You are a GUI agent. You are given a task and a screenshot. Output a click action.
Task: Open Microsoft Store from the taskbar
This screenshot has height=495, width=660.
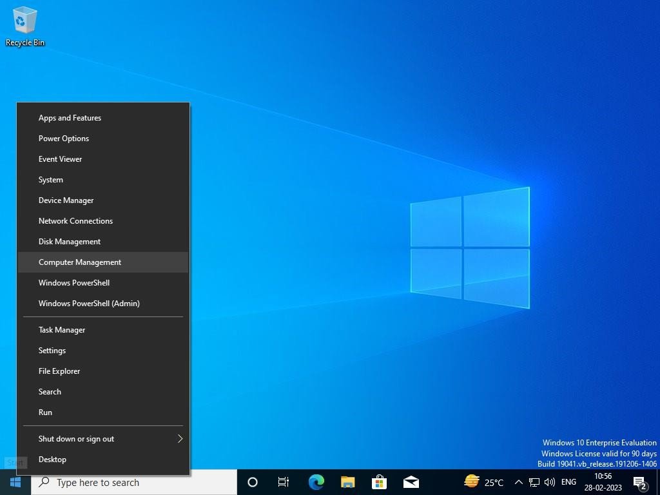[x=379, y=482]
